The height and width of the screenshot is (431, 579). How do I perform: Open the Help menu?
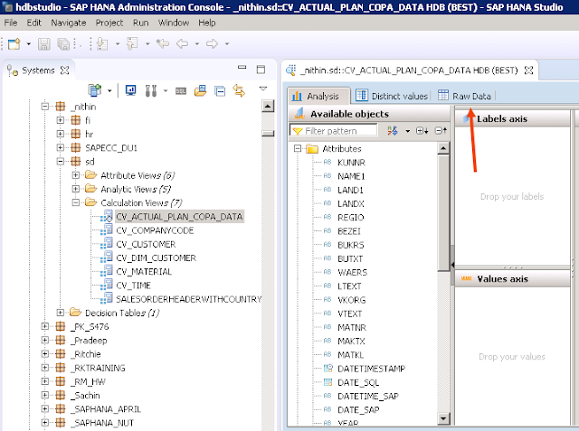(x=207, y=23)
